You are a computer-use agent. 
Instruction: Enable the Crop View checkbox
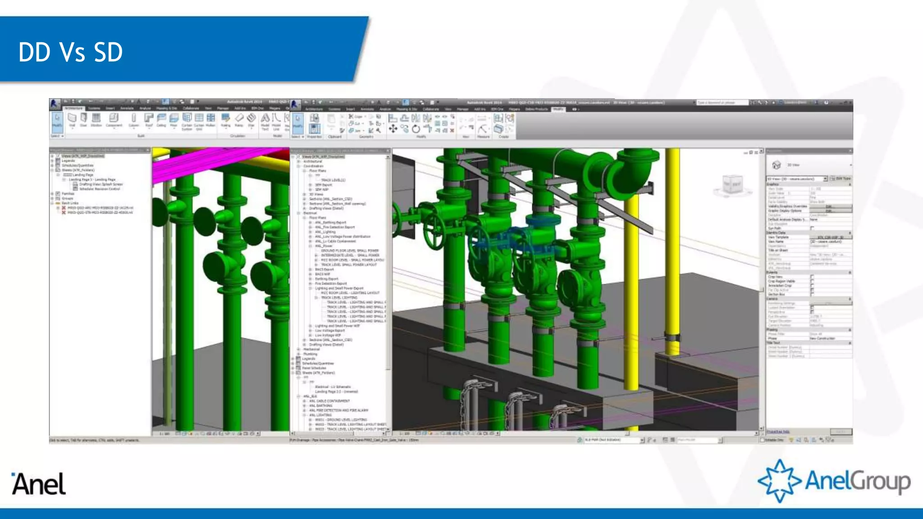click(812, 277)
